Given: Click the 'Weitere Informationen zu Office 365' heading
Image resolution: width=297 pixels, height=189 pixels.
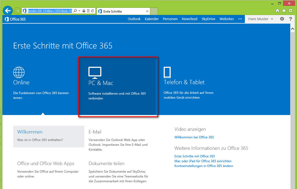Looking at the screenshot, I should point(211,148).
